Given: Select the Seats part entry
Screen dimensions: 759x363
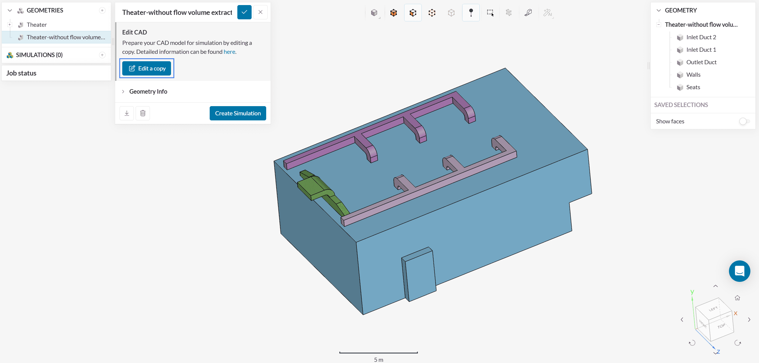Looking at the screenshot, I should [x=693, y=87].
